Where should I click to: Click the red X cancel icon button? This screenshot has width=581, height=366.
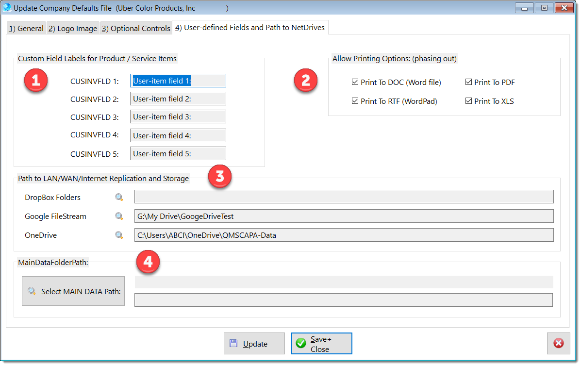[x=559, y=343]
